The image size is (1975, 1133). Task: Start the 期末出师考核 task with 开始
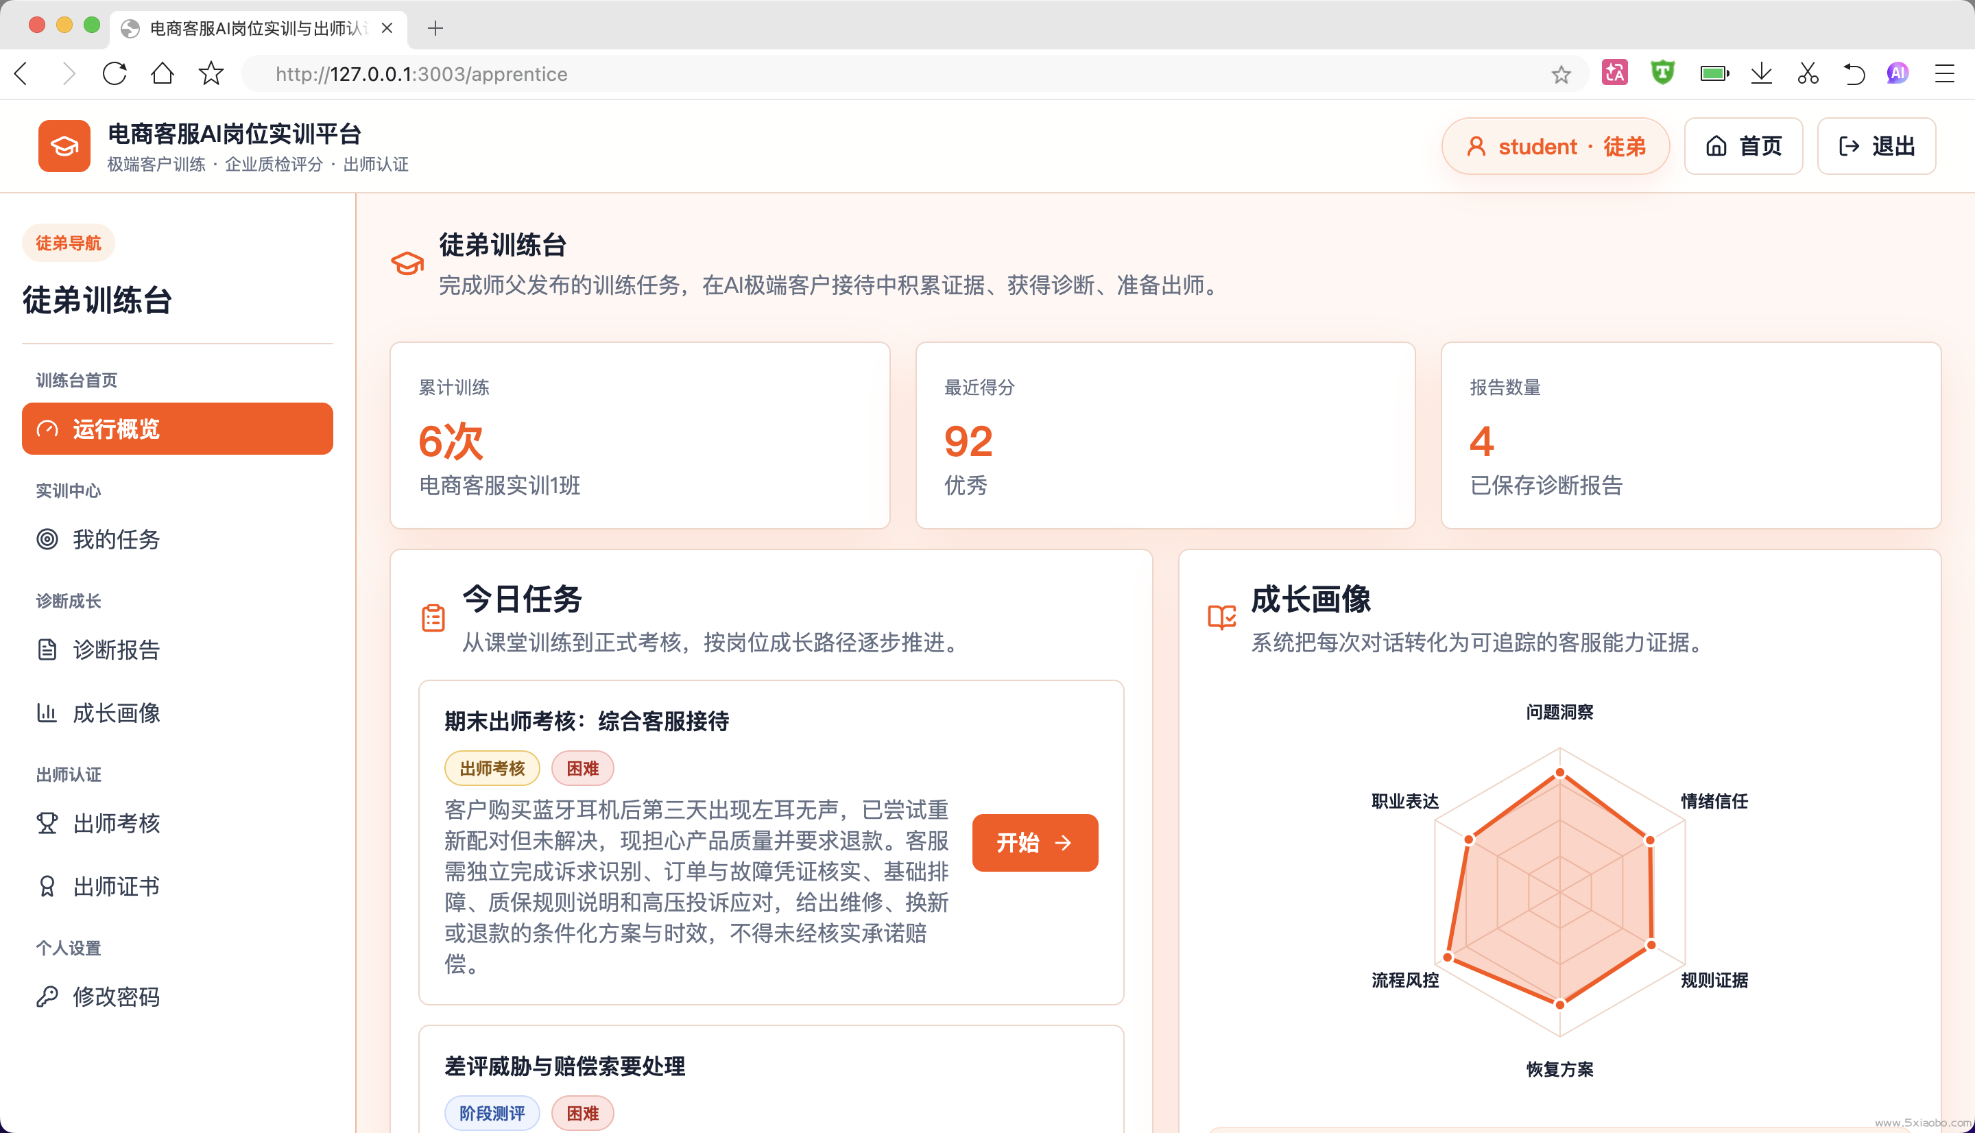(x=1035, y=843)
